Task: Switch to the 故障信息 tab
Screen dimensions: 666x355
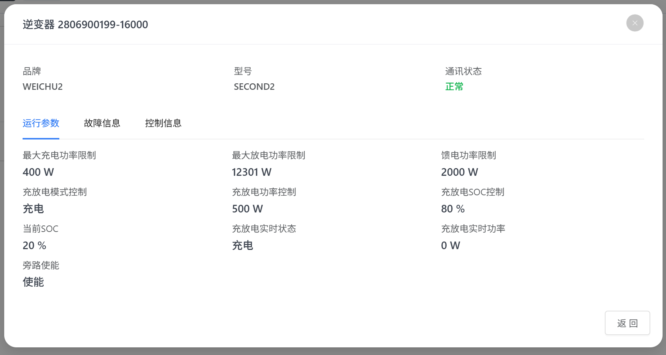Action: pyautogui.click(x=102, y=123)
